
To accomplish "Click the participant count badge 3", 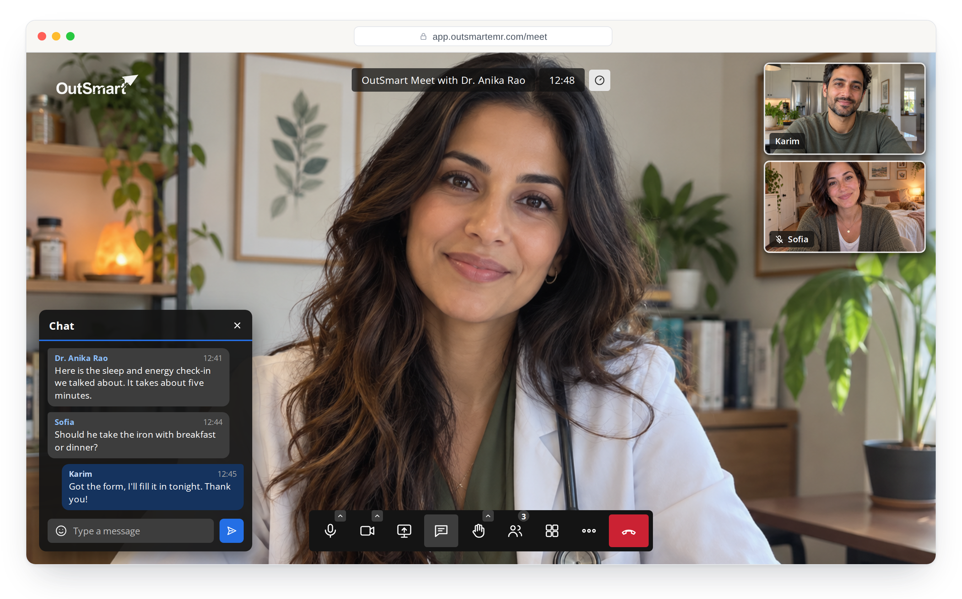I will point(523,516).
